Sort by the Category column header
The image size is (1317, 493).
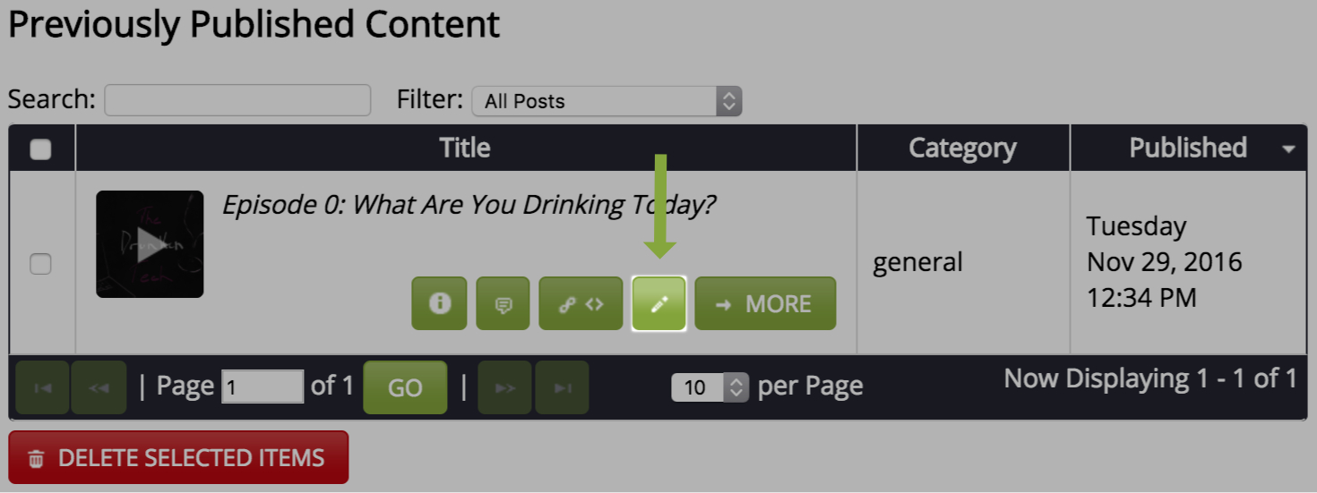click(963, 148)
